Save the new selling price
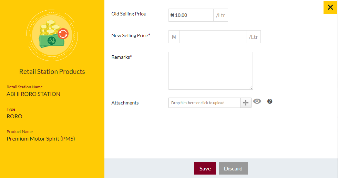The image size is (338, 178). point(205,168)
